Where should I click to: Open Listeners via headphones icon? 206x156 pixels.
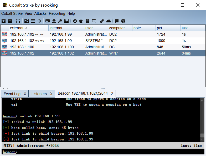tap(18, 21)
